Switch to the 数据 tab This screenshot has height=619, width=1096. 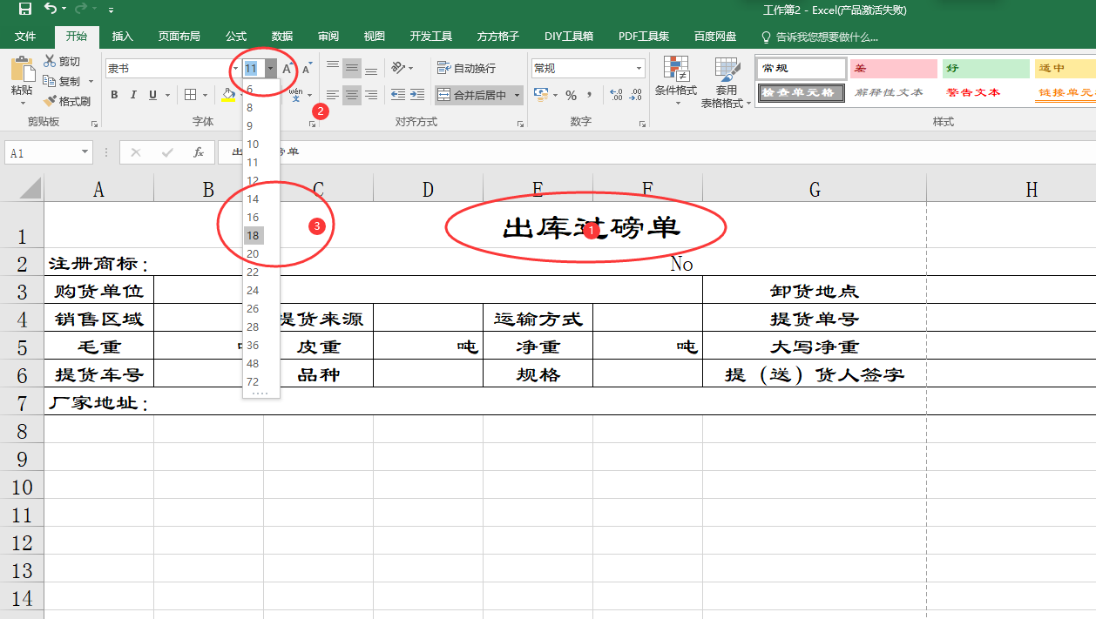click(x=282, y=37)
